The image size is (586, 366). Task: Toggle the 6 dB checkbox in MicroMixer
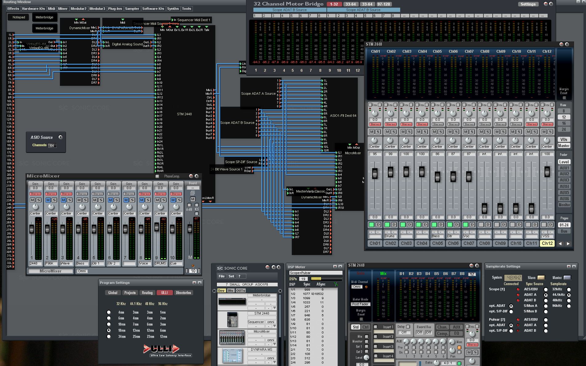tap(189, 205)
